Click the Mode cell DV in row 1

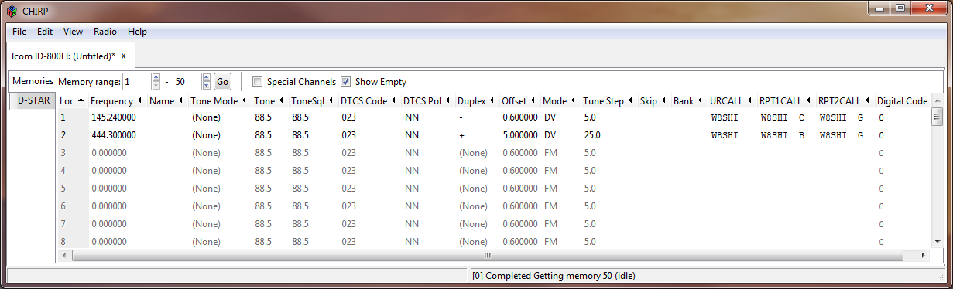[x=550, y=117]
